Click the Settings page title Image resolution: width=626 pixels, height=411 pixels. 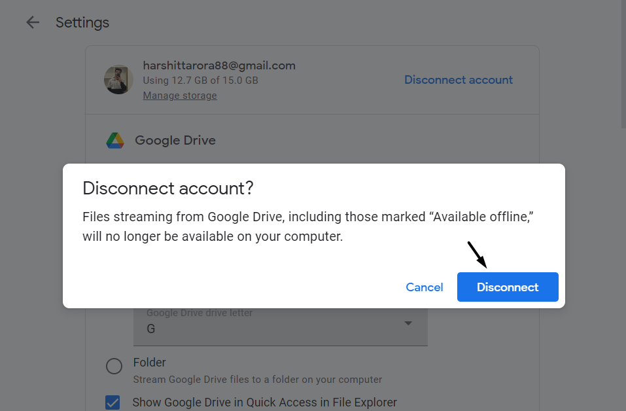82,23
